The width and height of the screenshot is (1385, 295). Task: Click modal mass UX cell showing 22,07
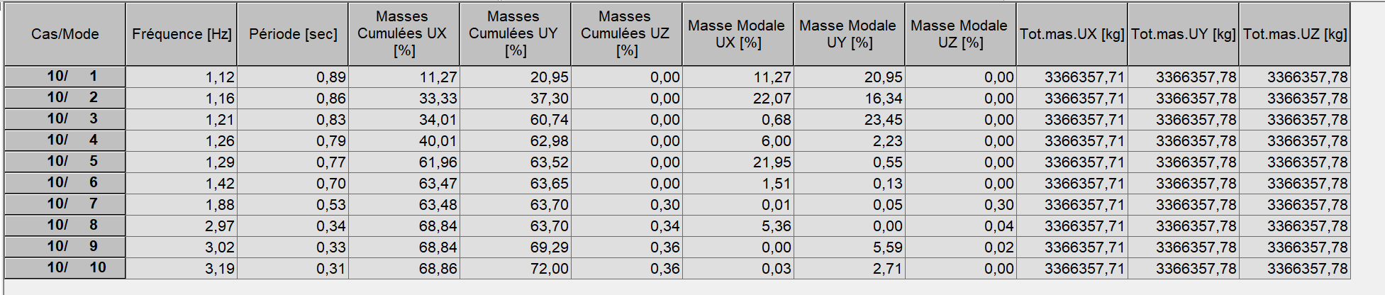738,98
